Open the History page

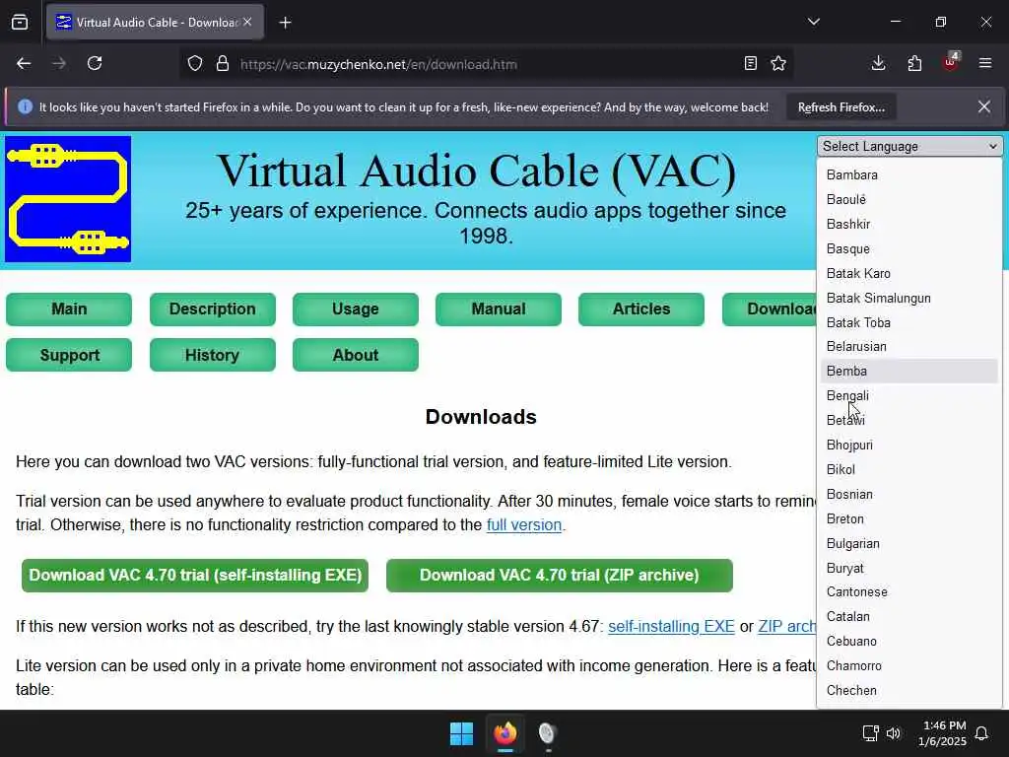click(x=213, y=355)
